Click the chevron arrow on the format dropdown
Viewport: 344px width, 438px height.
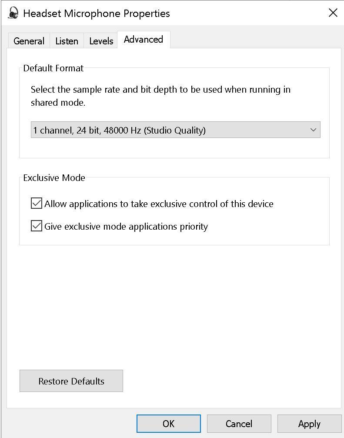click(x=313, y=130)
